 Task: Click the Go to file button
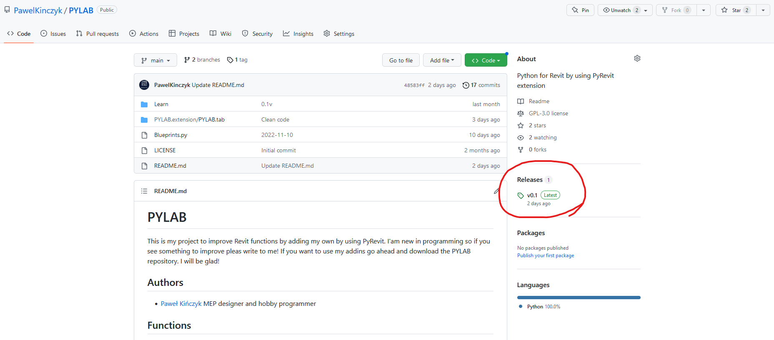click(401, 60)
